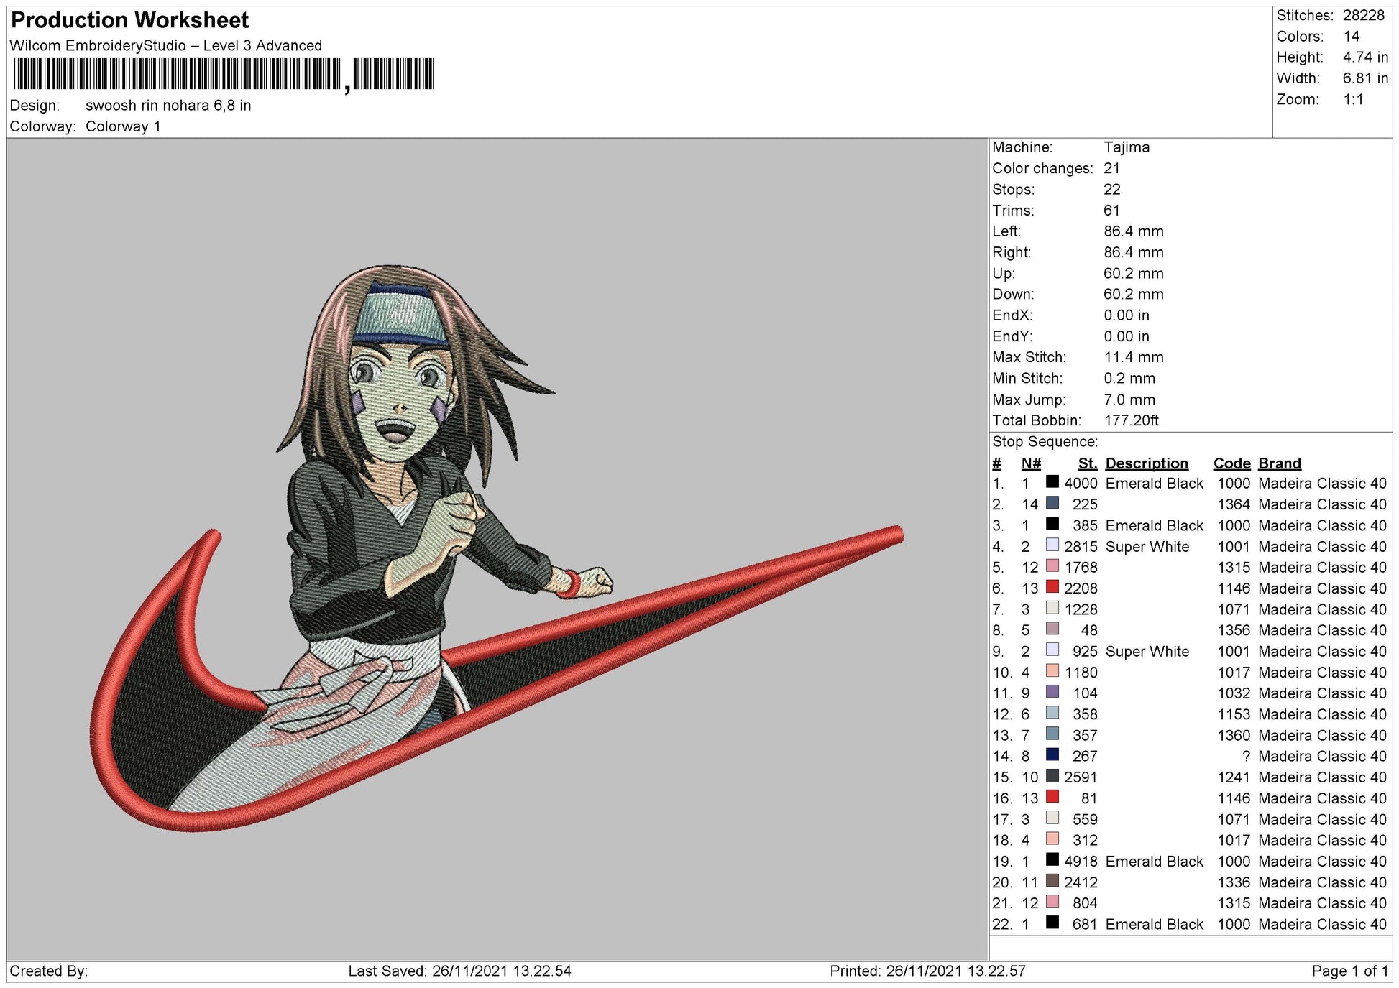The height and width of the screenshot is (988, 1399).
Task: Select the navy swatch in stop 14
Action: click(1052, 755)
